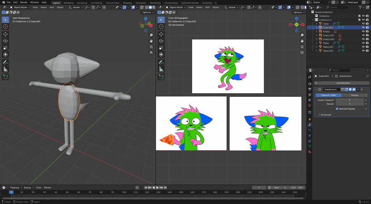Open Playback dropdown in timeline

tap(16, 188)
